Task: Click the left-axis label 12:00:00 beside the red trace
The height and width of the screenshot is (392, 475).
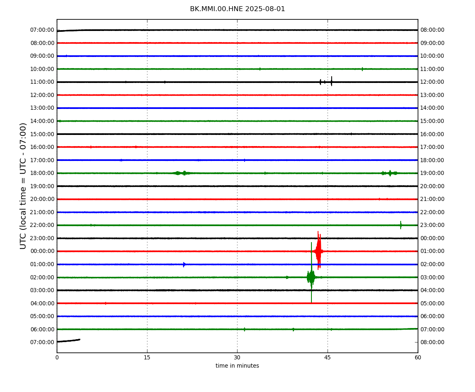Action: coord(43,95)
